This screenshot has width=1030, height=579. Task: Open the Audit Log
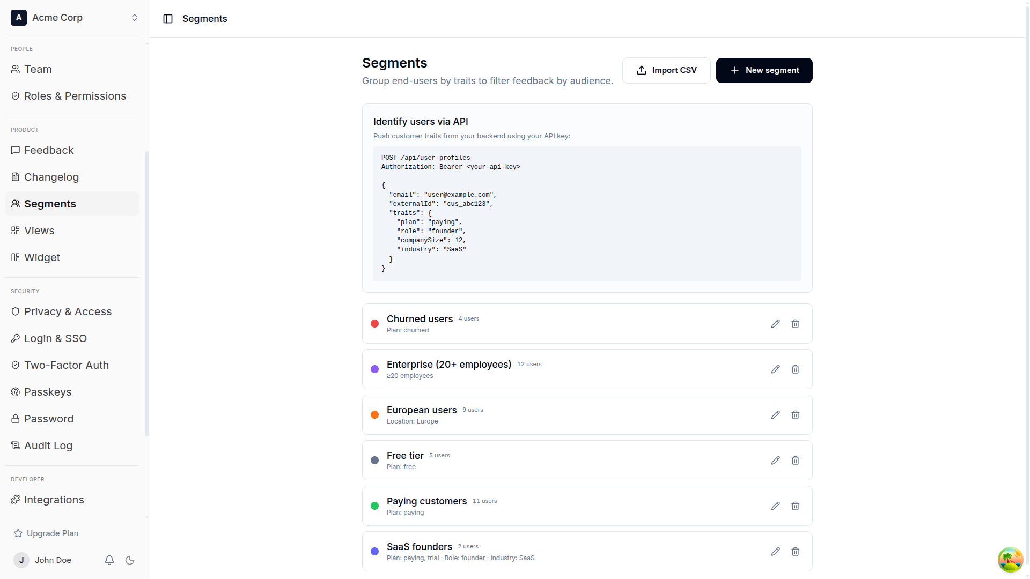click(x=72, y=446)
